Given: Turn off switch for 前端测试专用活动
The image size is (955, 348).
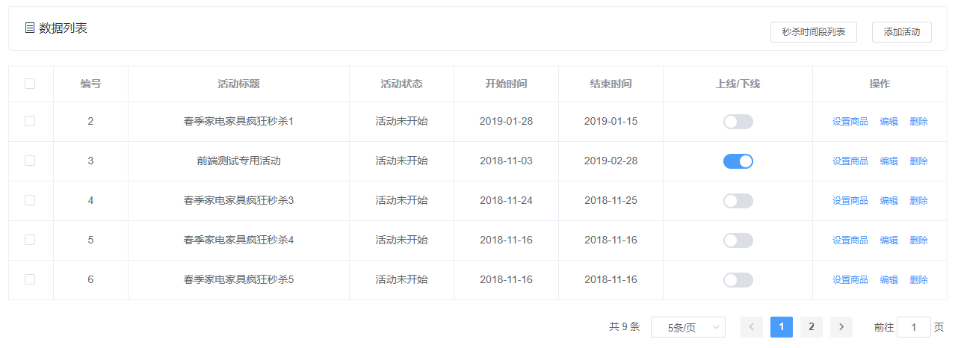Looking at the screenshot, I should click(x=738, y=161).
